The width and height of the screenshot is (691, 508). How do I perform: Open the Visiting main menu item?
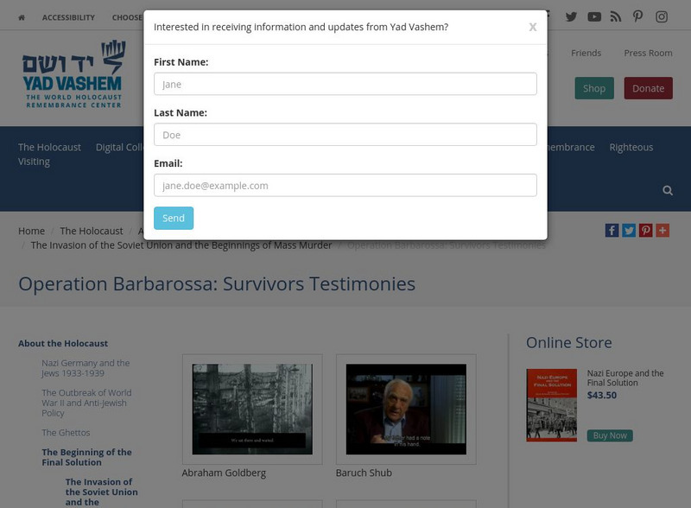pyautogui.click(x=34, y=162)
